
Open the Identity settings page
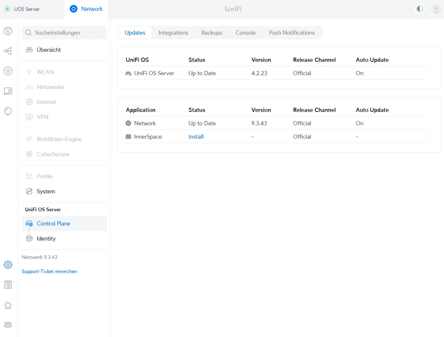click(64, 238)
